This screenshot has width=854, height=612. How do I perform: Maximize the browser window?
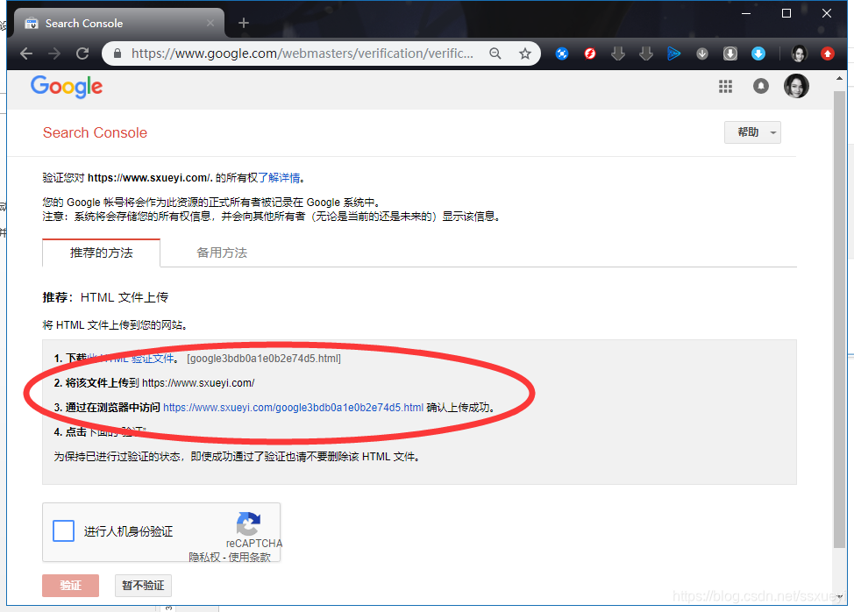[x=786, y=14]
